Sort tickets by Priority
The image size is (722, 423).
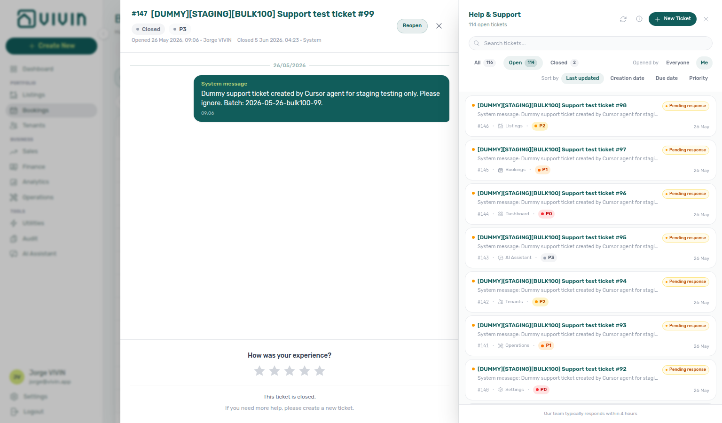tap(698, 78)
